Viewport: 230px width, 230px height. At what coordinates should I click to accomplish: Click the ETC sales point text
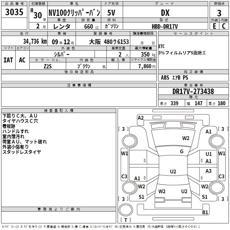(162, 46)
